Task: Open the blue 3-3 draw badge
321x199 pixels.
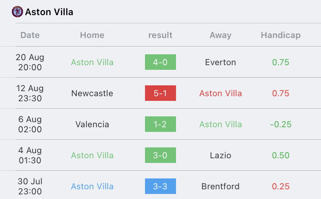Action: coord(160,186)
